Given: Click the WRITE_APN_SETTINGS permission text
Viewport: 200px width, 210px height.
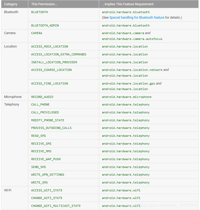Looking at the screenshot, I should tap(48, 175).
